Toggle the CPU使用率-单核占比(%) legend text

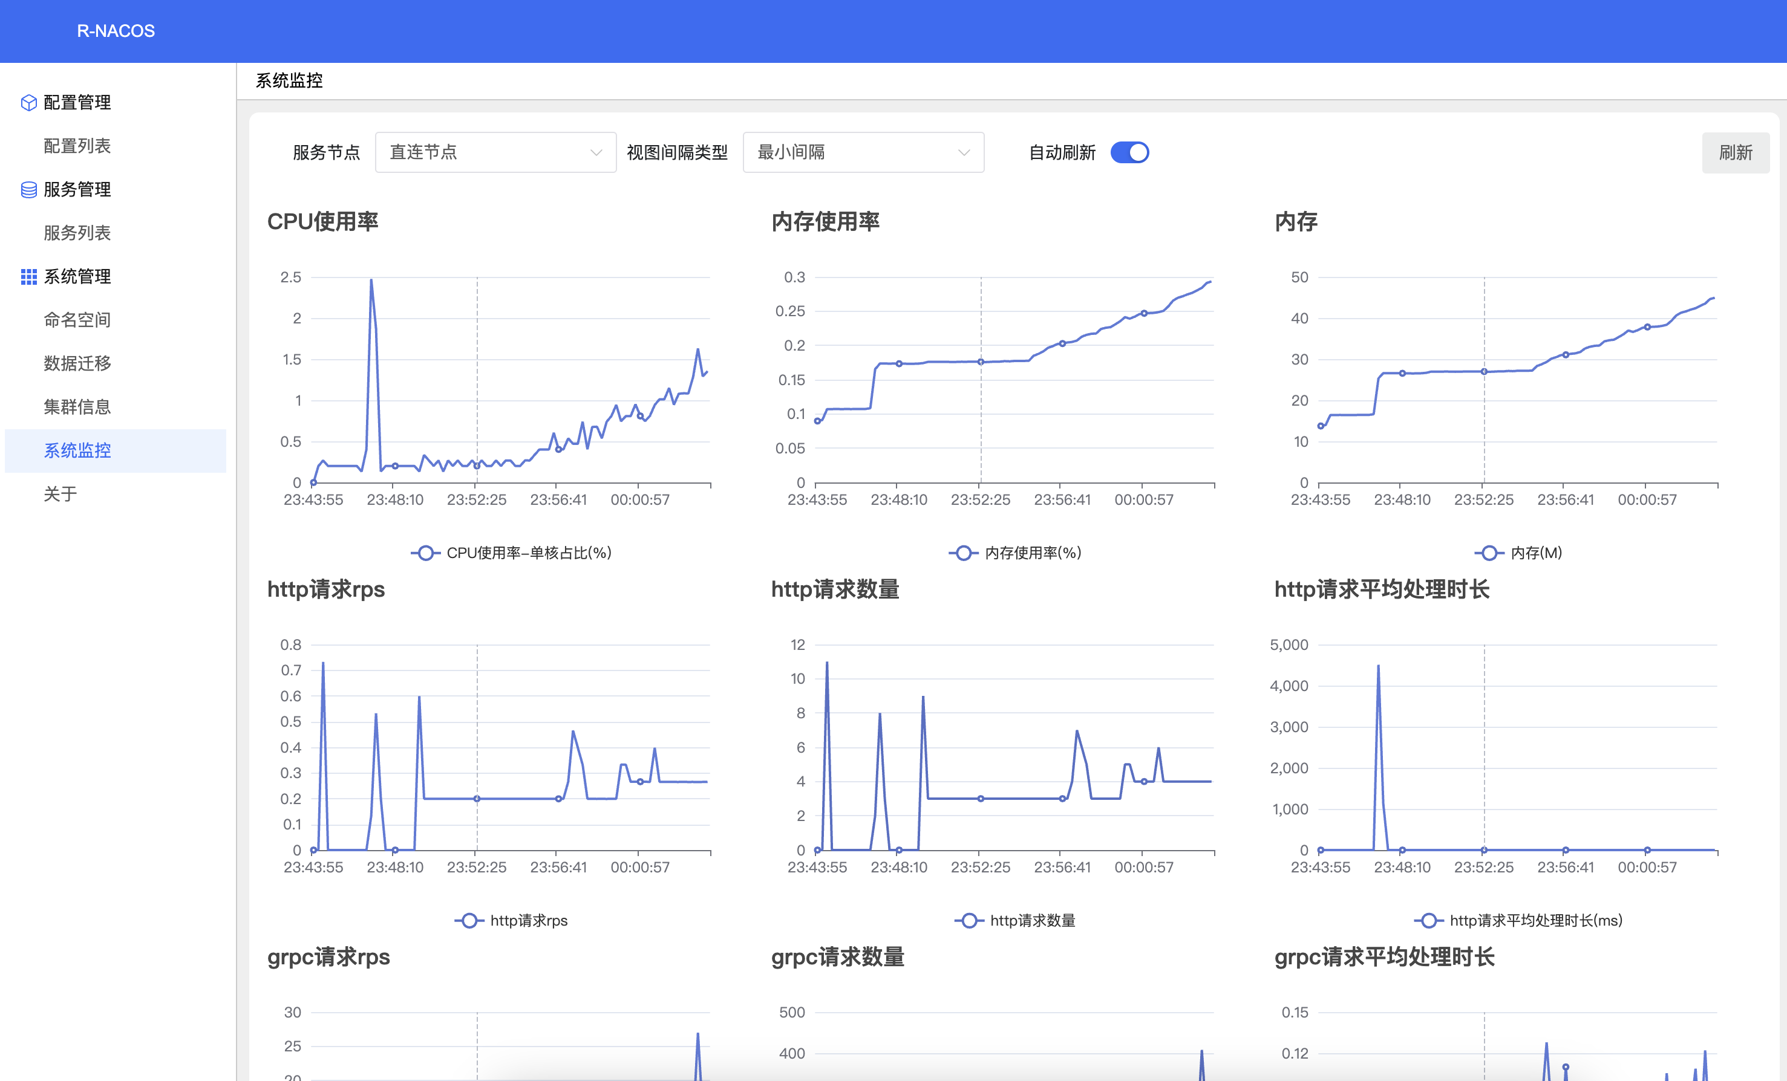(x=529, y=553)
